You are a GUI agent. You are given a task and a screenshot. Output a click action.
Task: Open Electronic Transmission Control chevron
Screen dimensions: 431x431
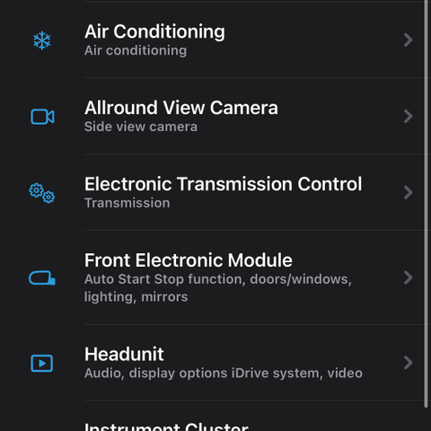pyautogui.click(x=408, y=192)
